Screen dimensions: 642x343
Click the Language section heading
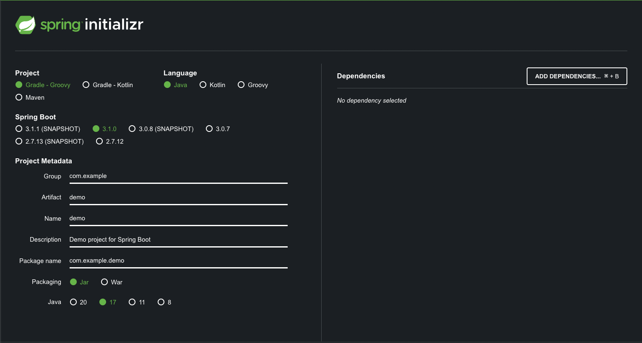[180, 73]
